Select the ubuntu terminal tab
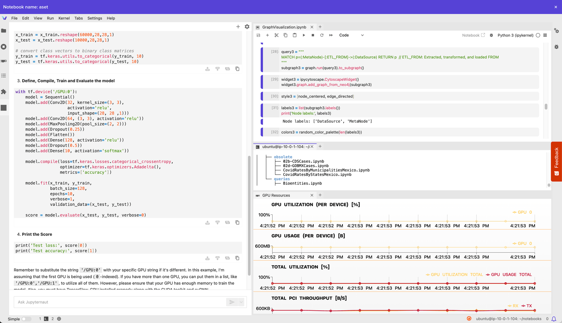 (286, 147)
